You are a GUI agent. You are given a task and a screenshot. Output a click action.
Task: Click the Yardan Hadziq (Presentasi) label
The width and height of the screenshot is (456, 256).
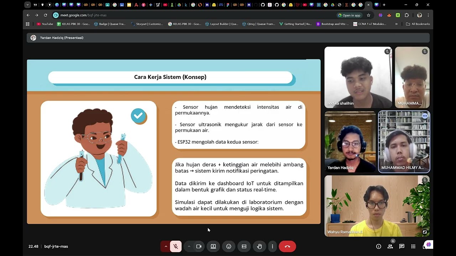62,38
